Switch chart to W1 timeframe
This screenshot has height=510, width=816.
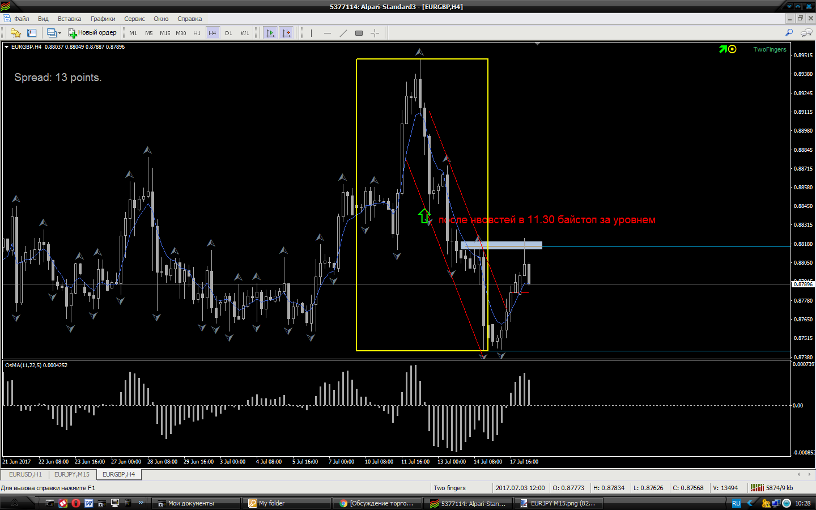pos(245,33)
